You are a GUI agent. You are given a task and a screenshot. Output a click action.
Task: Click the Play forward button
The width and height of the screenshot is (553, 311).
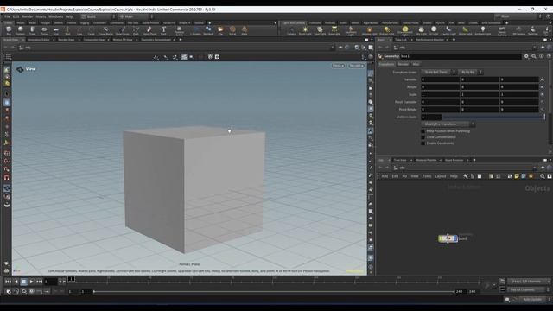coord(31,282)
